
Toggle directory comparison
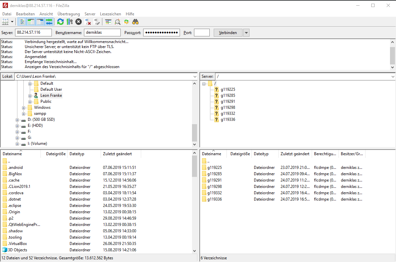tap(117, 22)
